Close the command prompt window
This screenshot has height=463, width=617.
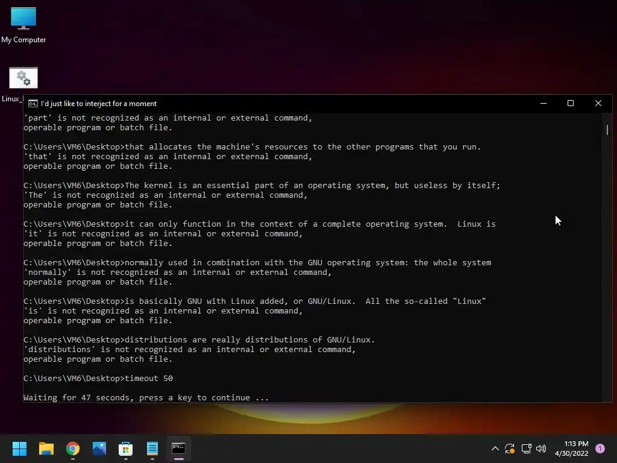click(x=598, y=103)
